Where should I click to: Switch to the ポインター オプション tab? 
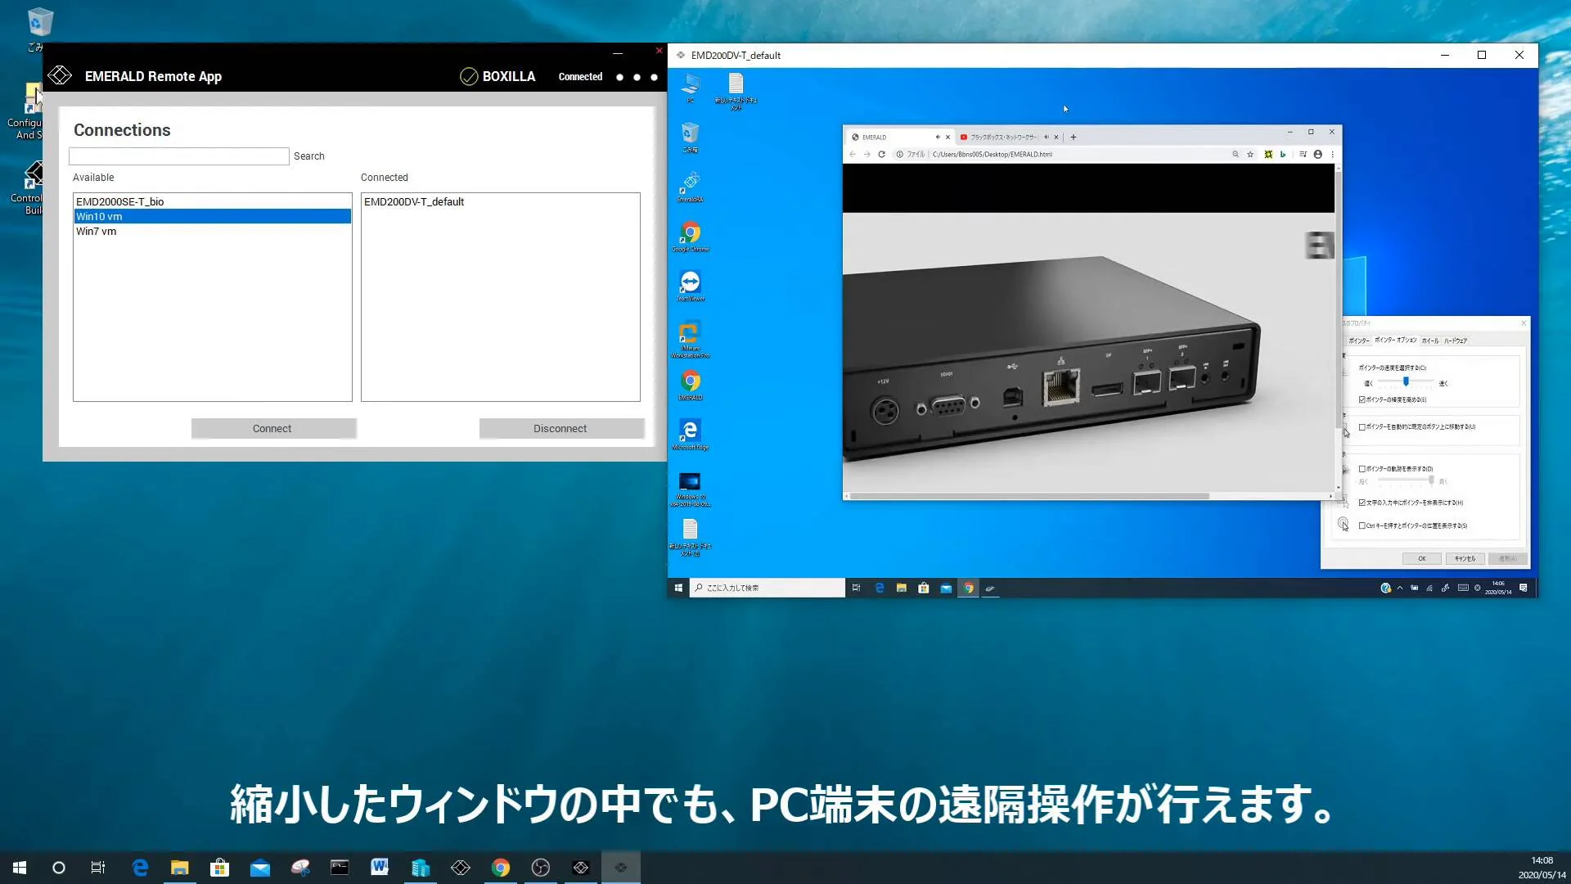[x=1395, y=340]
